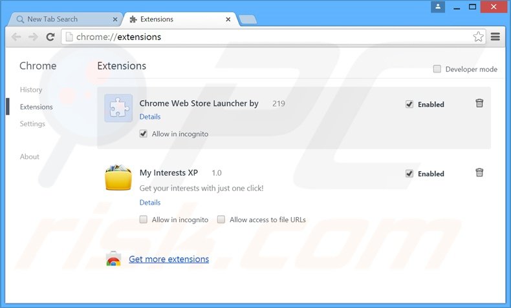Reload the extensions page
511x308 pixels.
click(x=50, y=37)
